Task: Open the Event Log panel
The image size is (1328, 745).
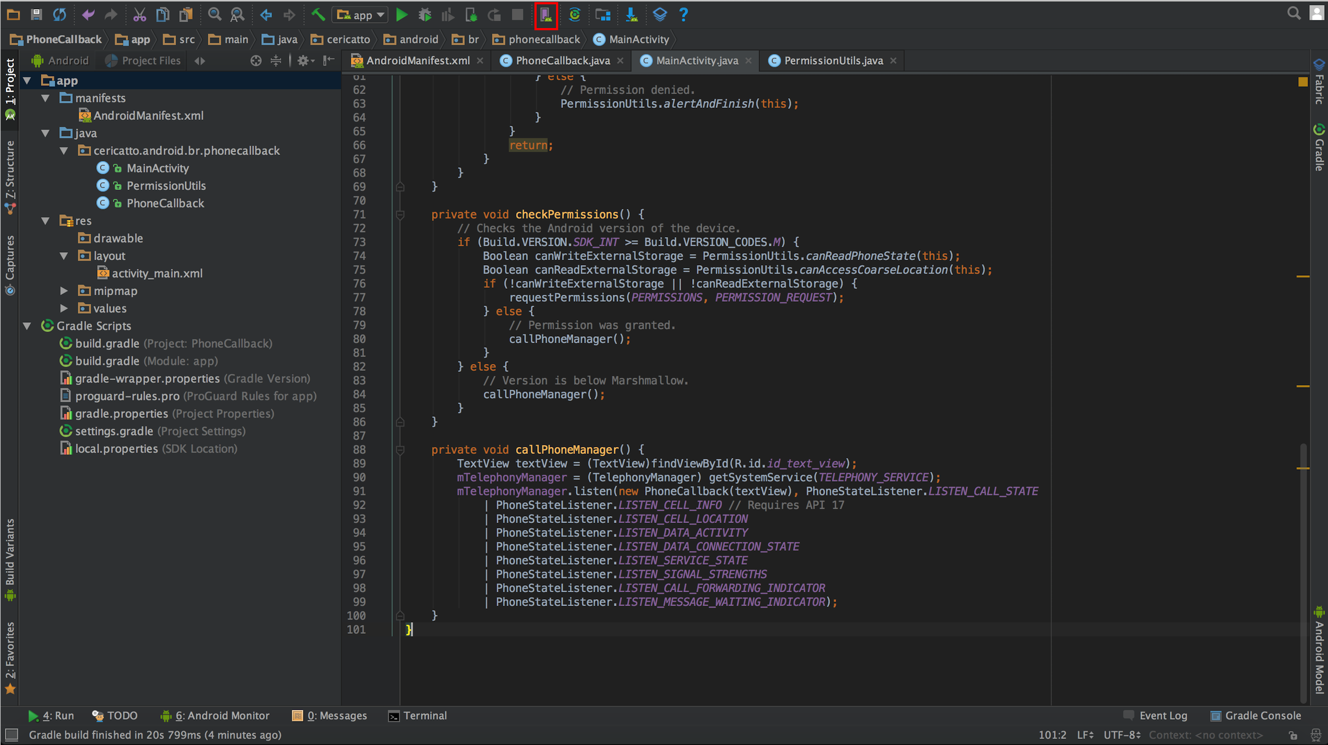Action: 1155,716
